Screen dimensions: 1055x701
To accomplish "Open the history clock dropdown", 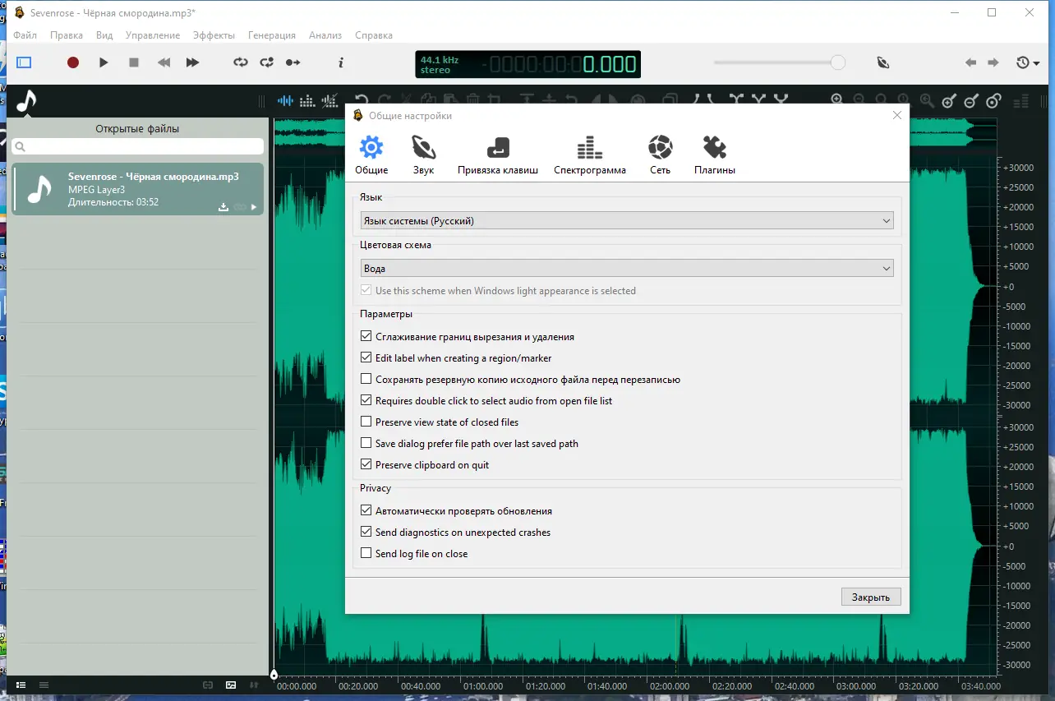I will coord(1027,62).
